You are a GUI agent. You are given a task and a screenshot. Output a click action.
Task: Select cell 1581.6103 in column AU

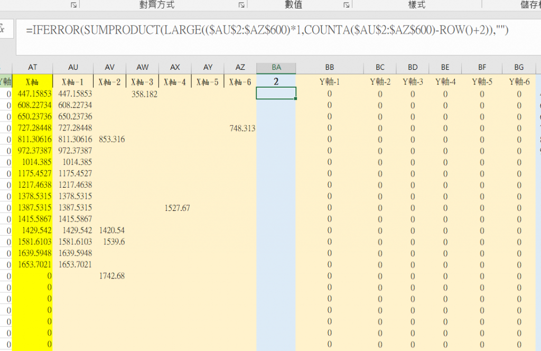[x=73, y=242]
